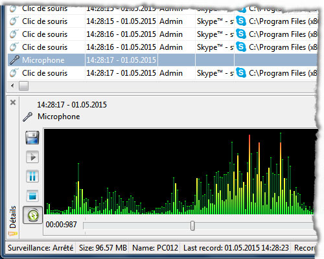Screen dimensions: 324x259
Task: Click the microphone icon in details panel
Action: (x=28, y=117)
